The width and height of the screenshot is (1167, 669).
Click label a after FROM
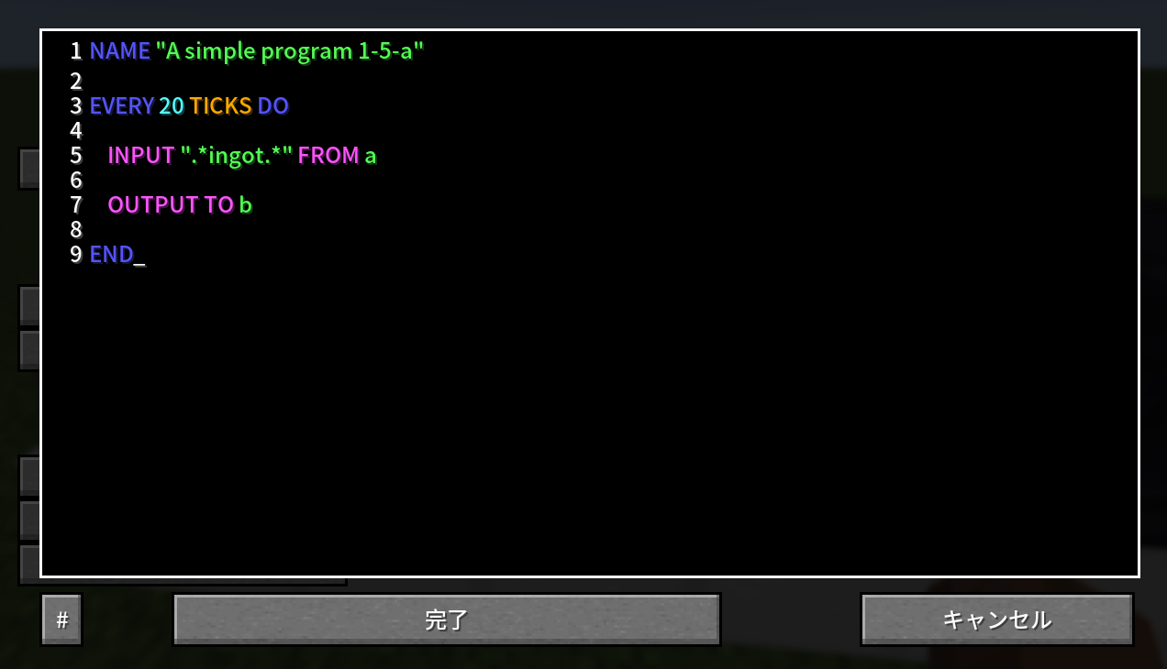(x=371, y=157)
